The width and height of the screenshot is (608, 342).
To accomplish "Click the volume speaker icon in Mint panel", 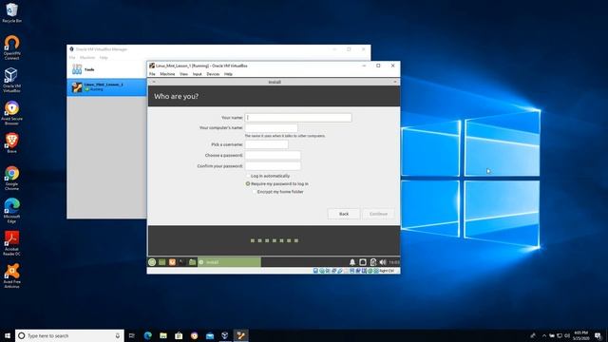I will [383, 262].
